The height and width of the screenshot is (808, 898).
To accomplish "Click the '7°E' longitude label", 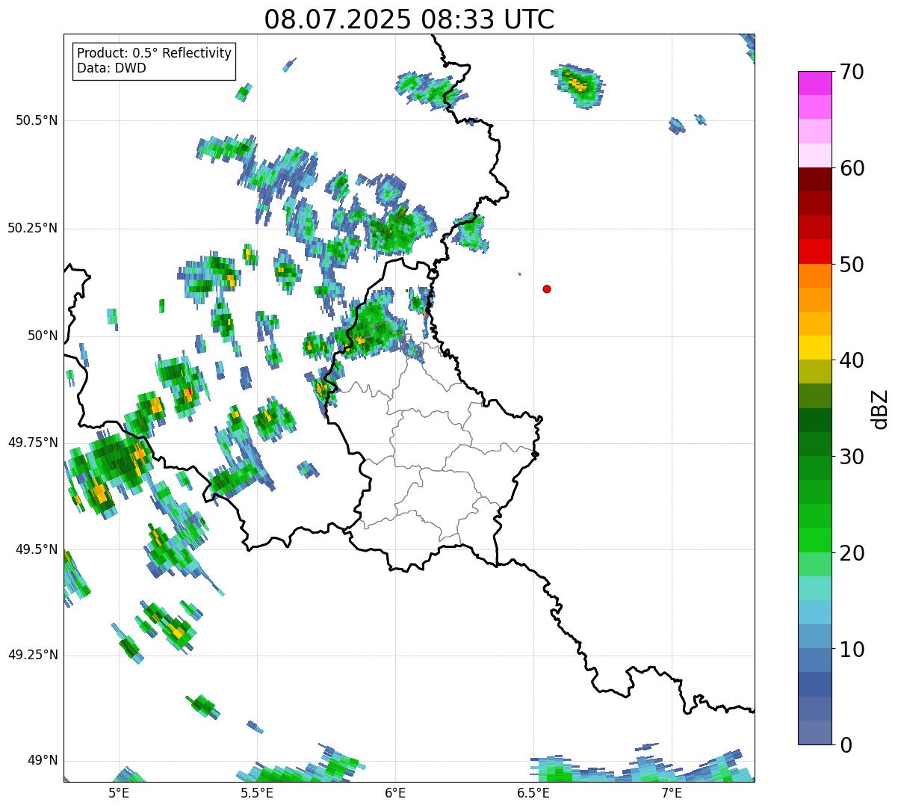I will tap(672, 793).
